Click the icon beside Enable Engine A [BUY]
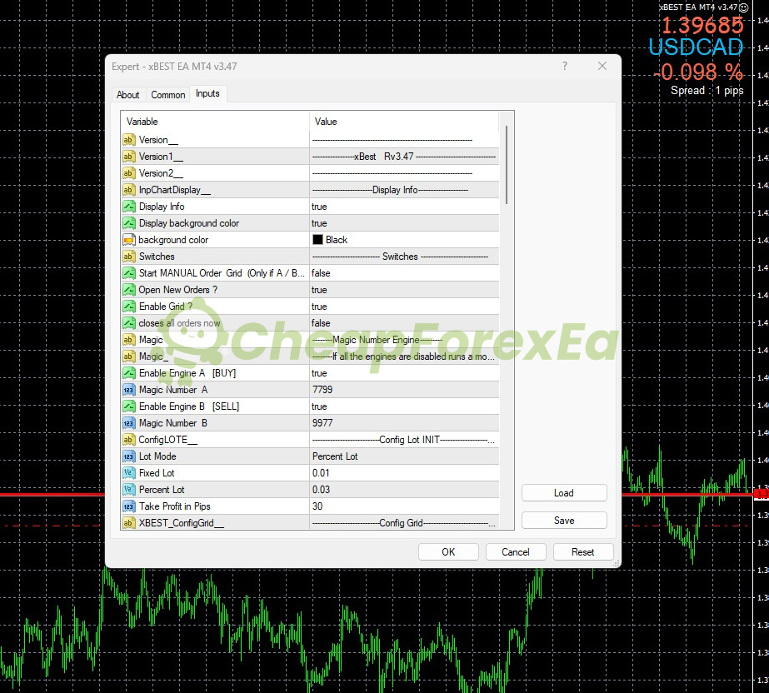Viewport: 769px width, 693px height. coord(128,373)
